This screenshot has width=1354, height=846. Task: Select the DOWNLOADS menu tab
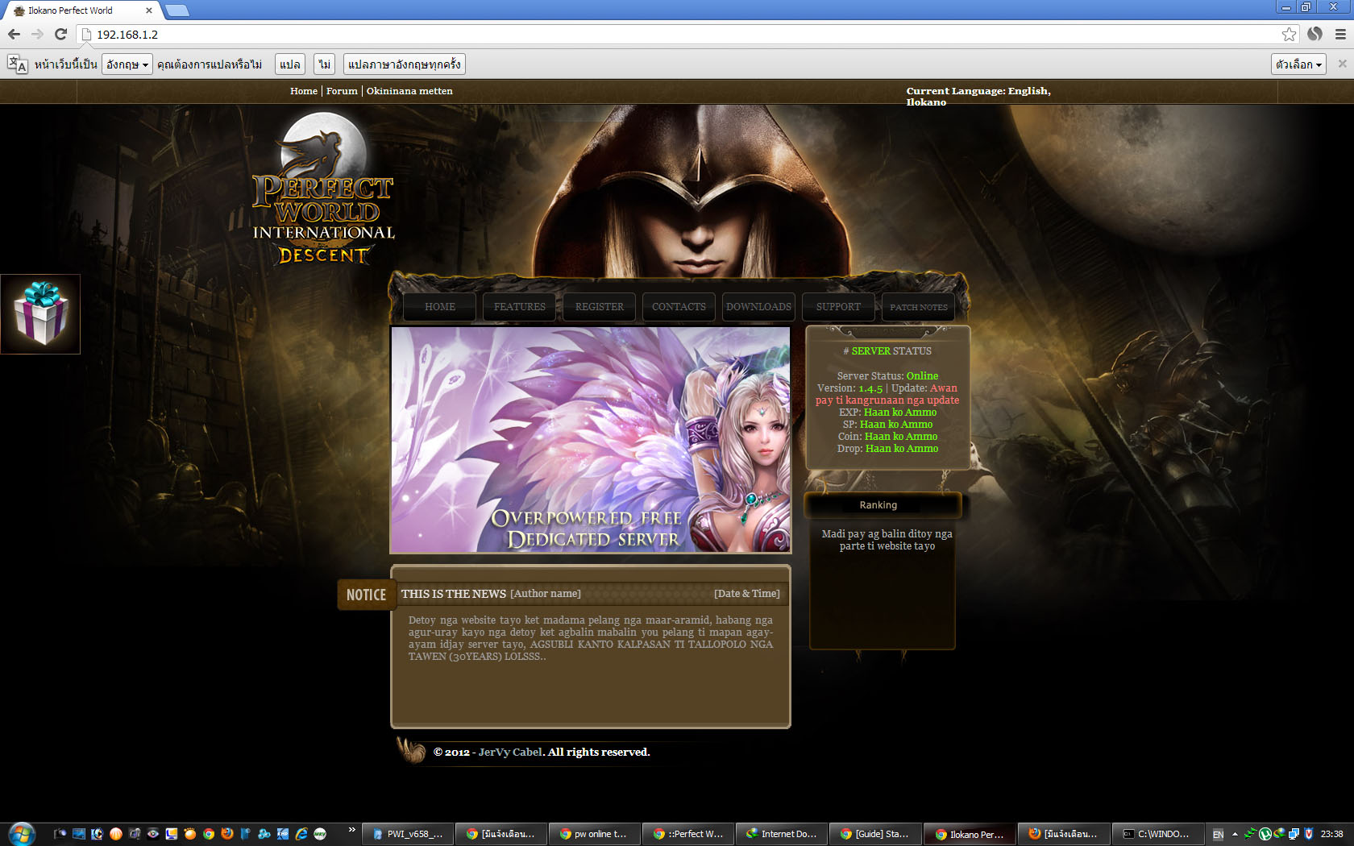pyautogui.click(x=758, y=307)
